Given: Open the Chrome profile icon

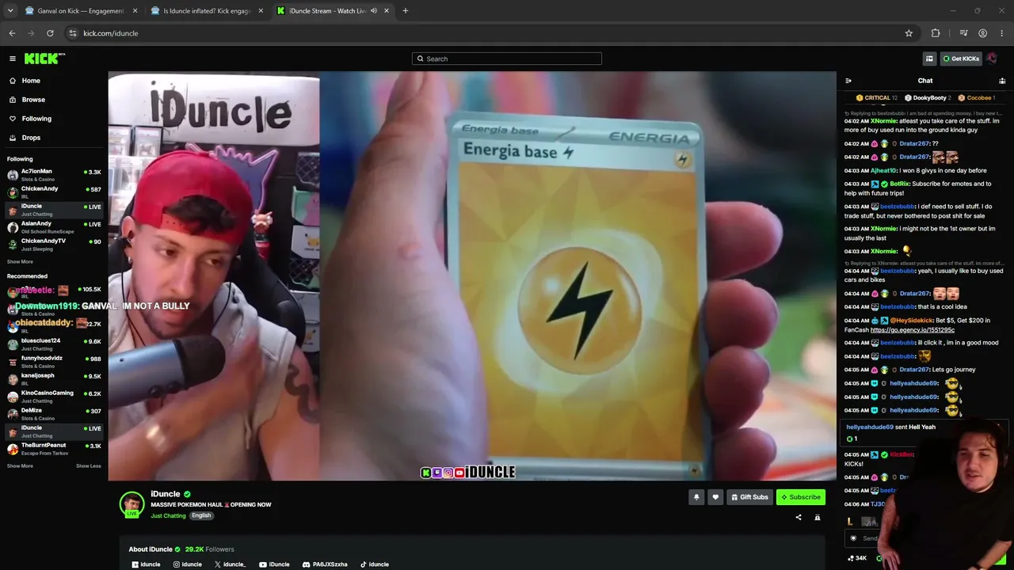Looking at the screenshot, I should (982, 33).
